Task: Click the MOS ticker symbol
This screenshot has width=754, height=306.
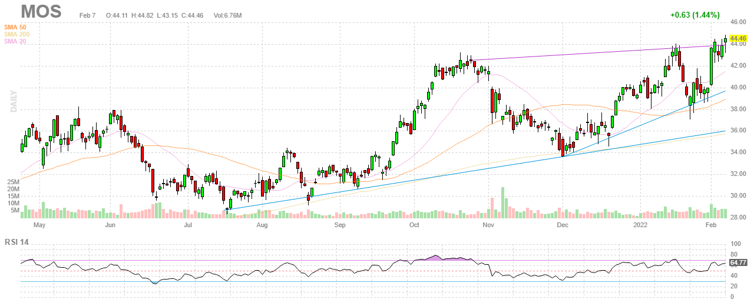Action: 41,11
